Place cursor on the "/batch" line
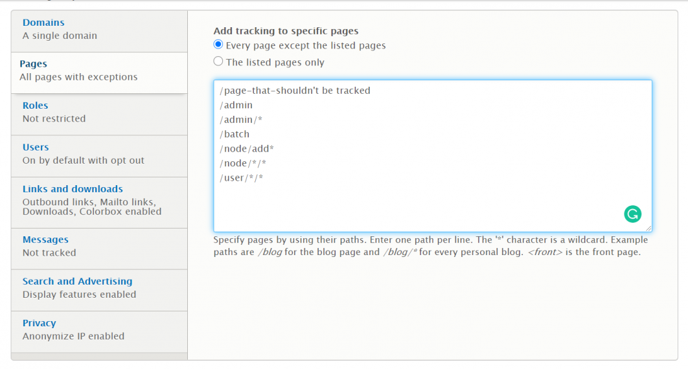Viewport: 688px width, 369px height. pos(235,134)
